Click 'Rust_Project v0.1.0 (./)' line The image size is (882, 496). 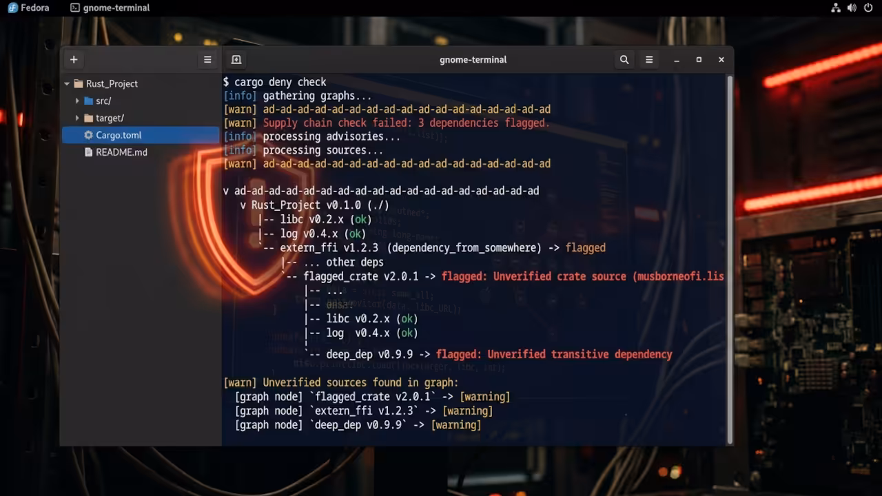pyautogui.click(x=315, y=205)
